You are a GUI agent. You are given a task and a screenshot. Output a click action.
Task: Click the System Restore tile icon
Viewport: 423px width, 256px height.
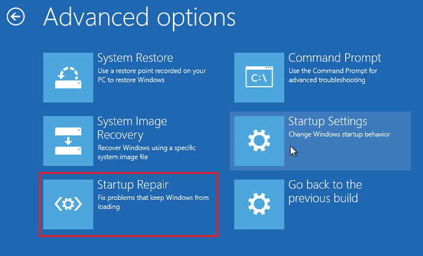click(68, 77)
